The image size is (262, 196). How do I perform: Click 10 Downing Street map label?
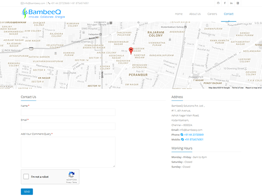[234, 68]
